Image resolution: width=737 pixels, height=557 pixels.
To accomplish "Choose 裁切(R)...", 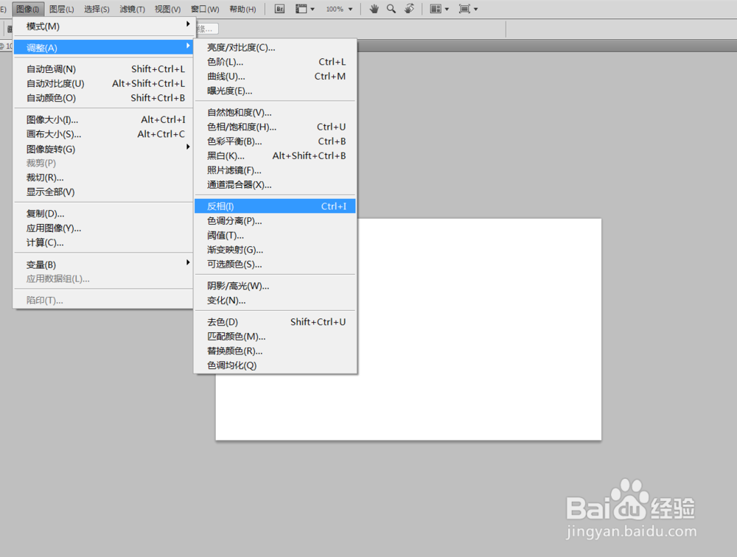I will (x=103, y=178).
